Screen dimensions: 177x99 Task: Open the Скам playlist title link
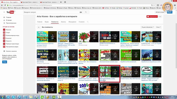pyautogui.click(x=80, y=43)
